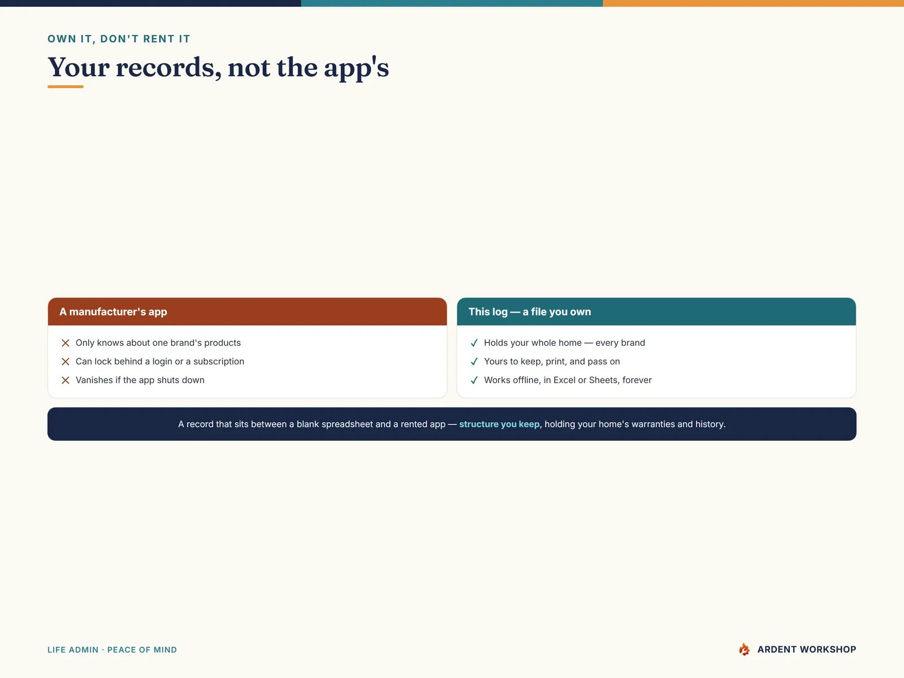The height and width of the screenshot is (678, 904).
Task: Click the checkmark beside 'Works offline, in Excel'
Action: click(474, 380)
